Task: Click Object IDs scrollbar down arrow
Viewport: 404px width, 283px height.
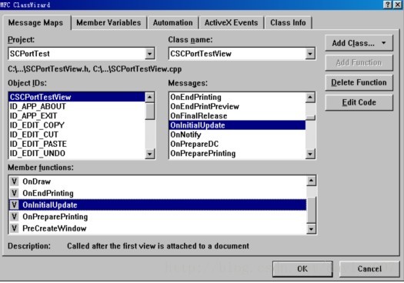Action: 150,154
